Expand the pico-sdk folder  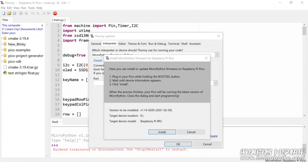pos(2,61)
